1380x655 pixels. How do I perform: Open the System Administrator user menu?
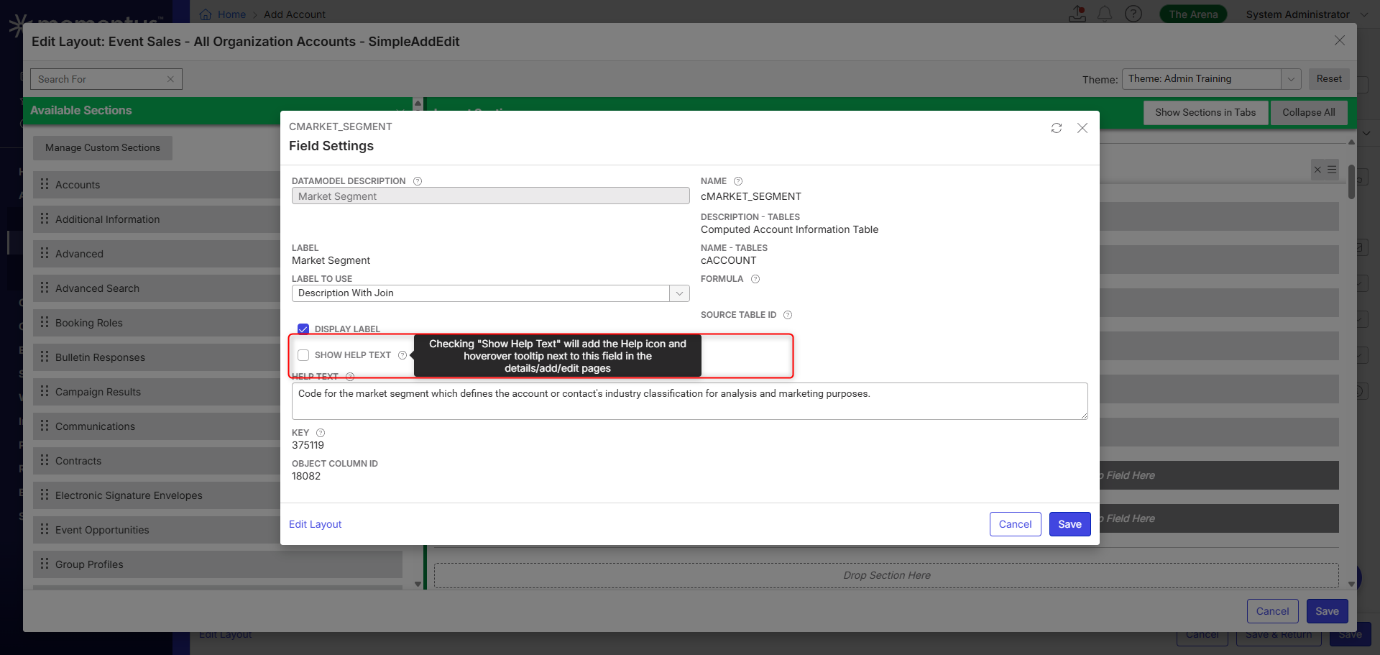pos(1307,14)
